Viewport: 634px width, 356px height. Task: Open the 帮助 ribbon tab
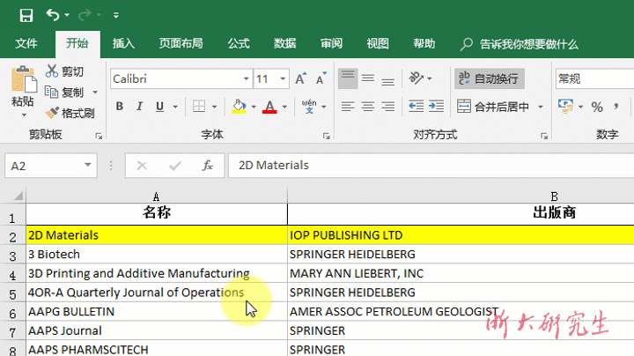click(424, 43)
